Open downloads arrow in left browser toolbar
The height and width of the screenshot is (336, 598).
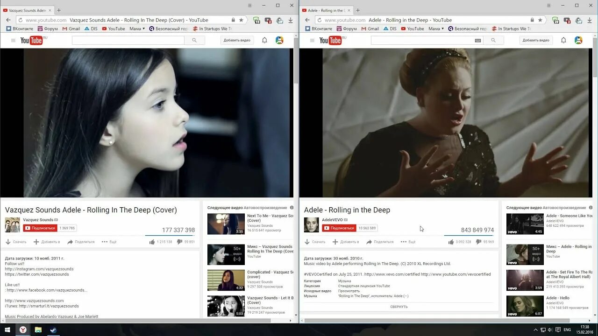click(291, 20)
